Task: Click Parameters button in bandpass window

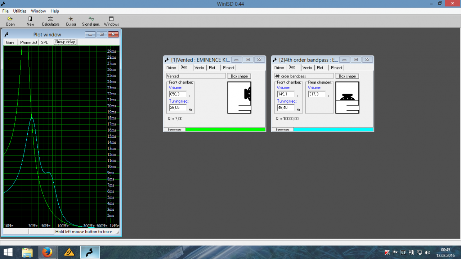Action: pyautogui.click(x=283, y=130)
